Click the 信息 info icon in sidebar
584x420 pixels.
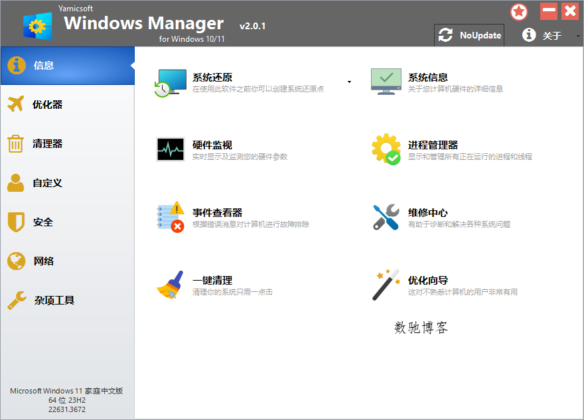coord(17,66)
